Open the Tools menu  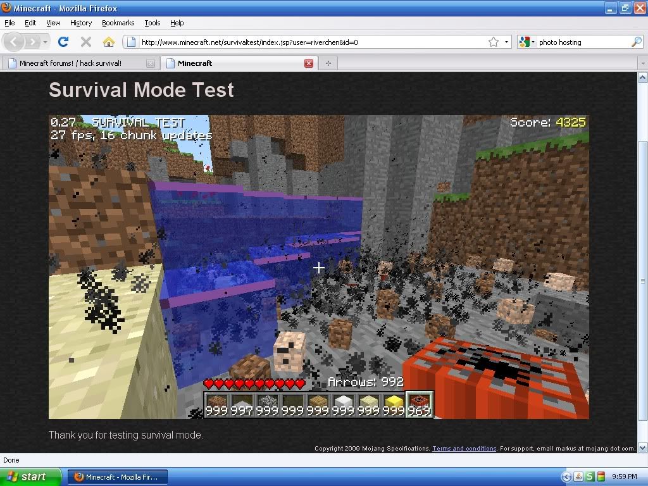coord(152,23)
